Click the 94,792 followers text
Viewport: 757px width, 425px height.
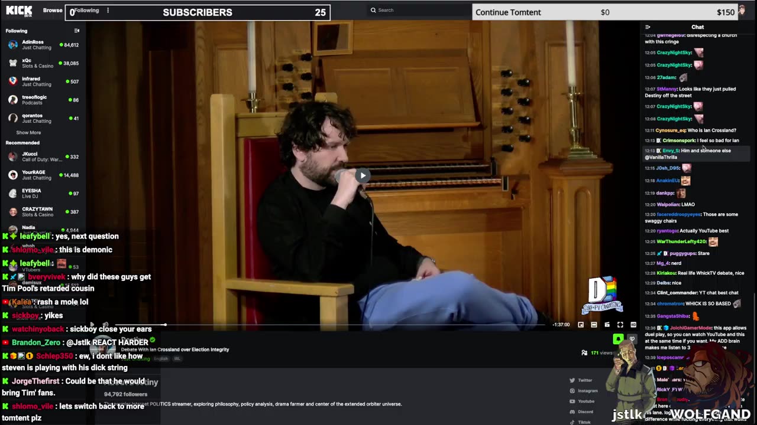[125, 394]
